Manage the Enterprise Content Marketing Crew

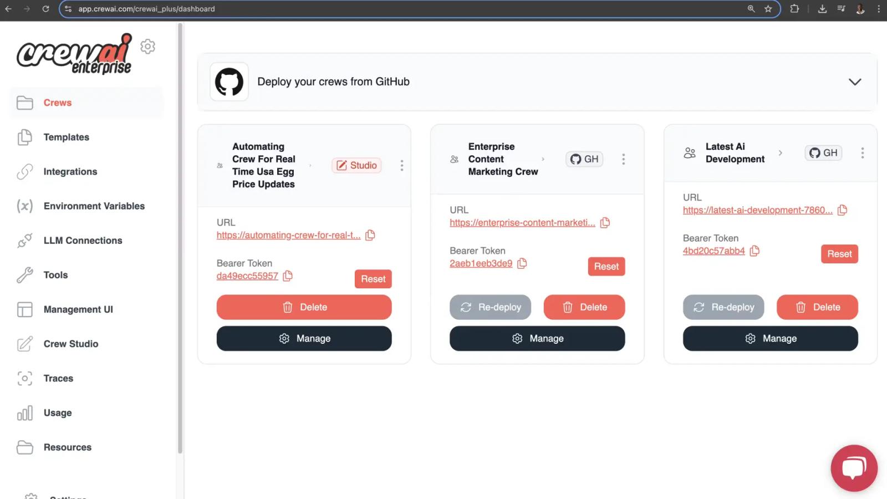point(537,338)
